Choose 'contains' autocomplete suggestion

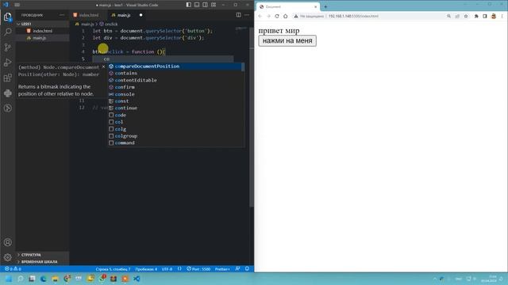click(175, 74)
